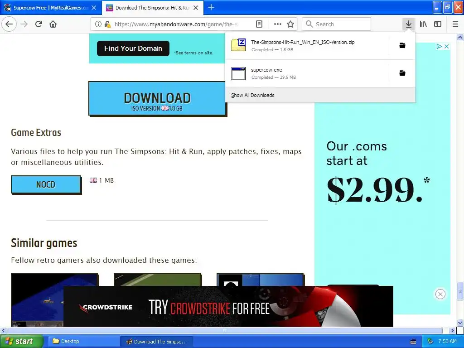Viewport: 464px width, 348px height.
Task: Click the zip file icon of Simpsons download
Action: point(238,45)
